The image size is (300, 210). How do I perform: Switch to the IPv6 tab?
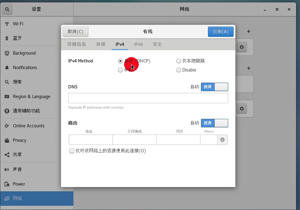tap(139, 44)
